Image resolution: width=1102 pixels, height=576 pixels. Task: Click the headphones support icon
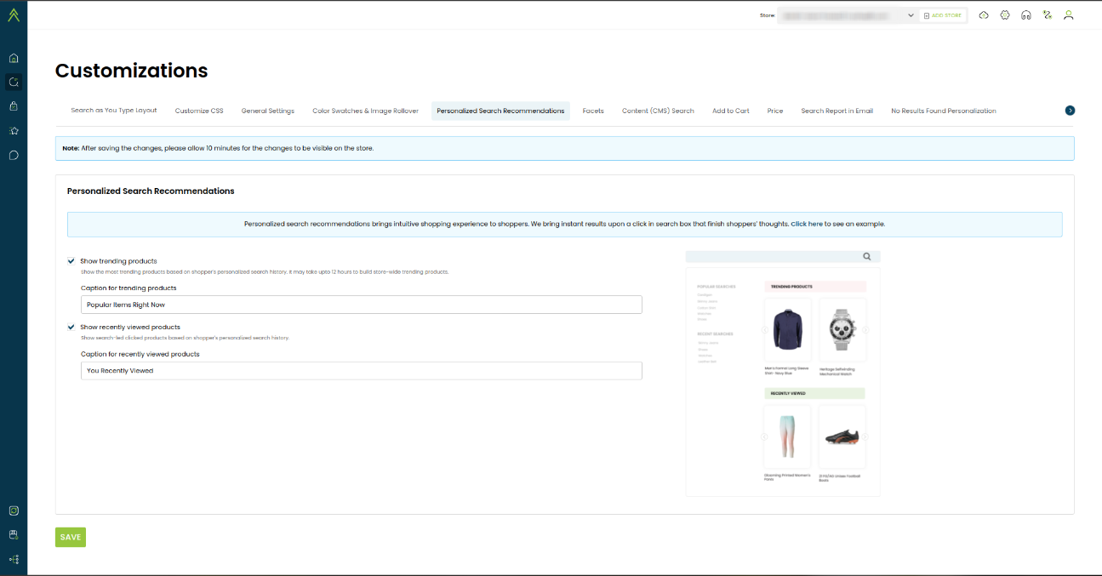point(1026,15)
